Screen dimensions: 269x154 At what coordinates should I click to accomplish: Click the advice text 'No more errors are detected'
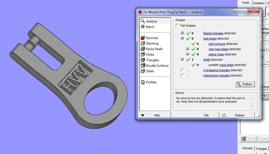(194, 98)
